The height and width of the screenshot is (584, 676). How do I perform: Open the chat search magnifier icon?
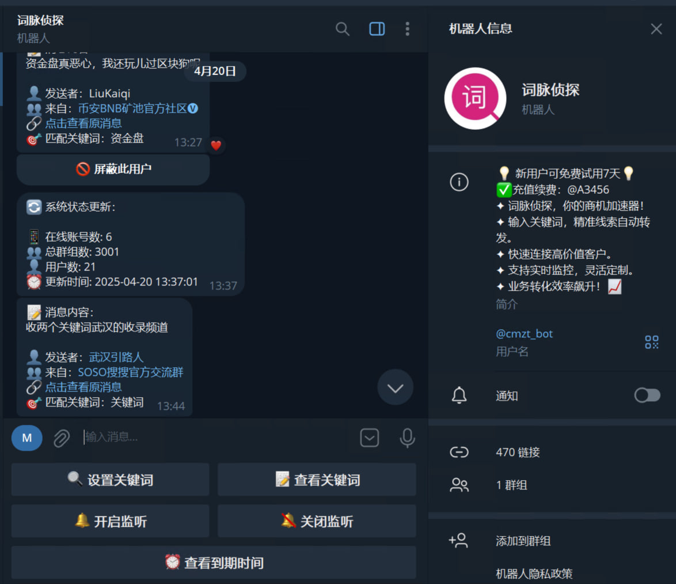(x=343, y=29)
